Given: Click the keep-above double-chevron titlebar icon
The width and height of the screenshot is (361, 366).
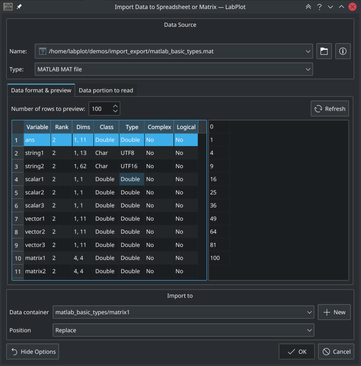Looking at the screenshot, I should click(x=308, y=6).
